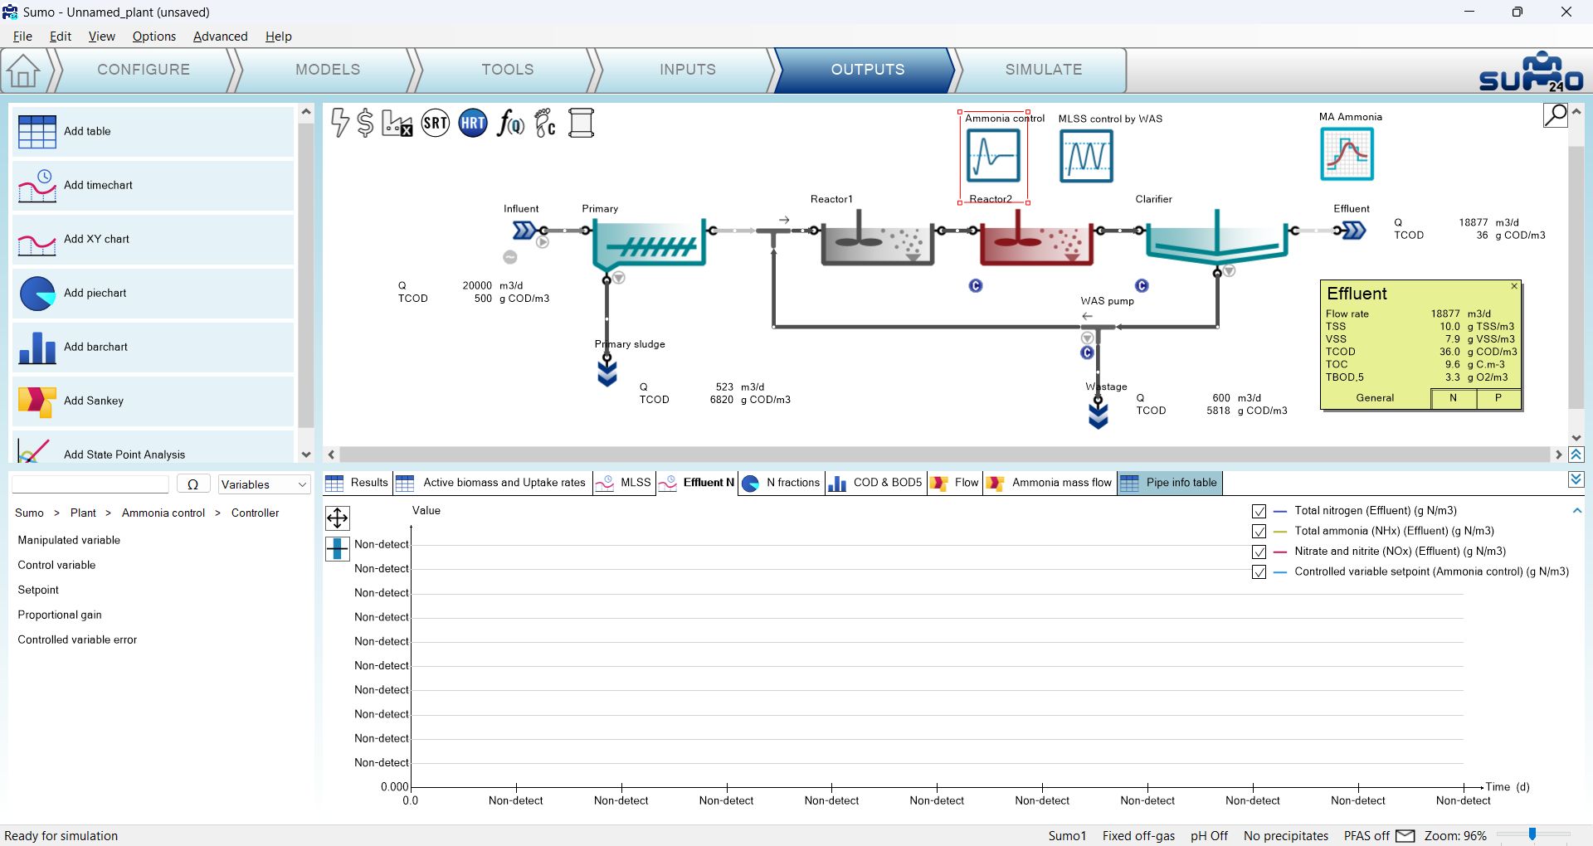Click Add table button

(153, 131)
